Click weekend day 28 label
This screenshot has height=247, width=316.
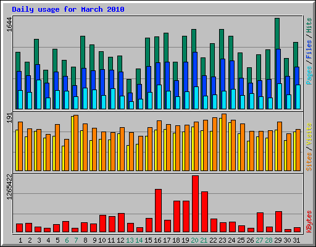(268, 240)
